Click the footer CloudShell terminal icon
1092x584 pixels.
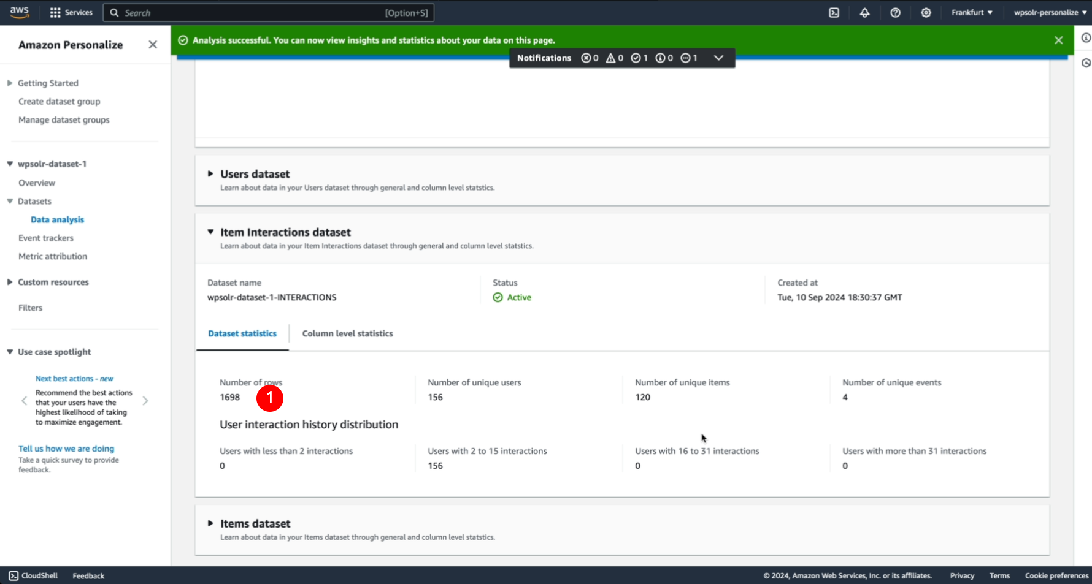click(x=13, y=575)
